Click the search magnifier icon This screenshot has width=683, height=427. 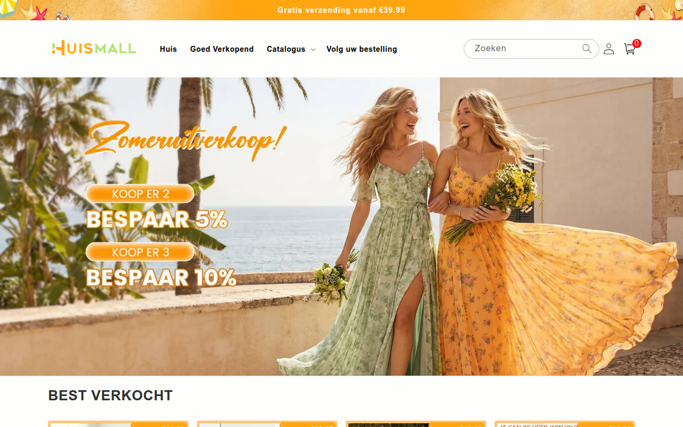[x=587, y=49]
